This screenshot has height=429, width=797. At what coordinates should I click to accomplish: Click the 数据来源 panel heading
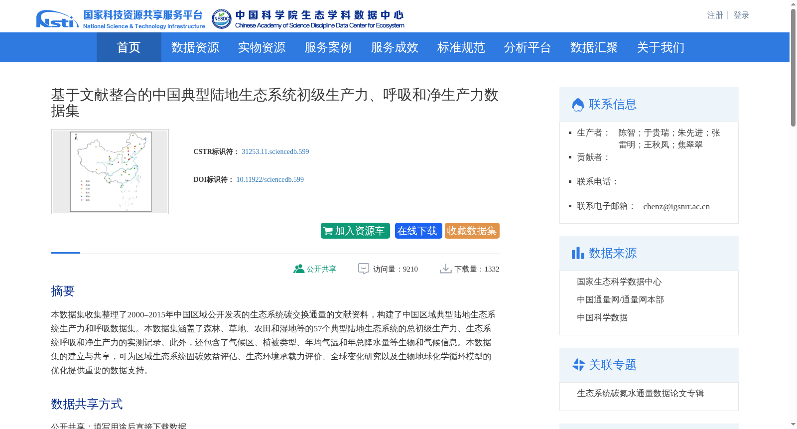(613, 253)
